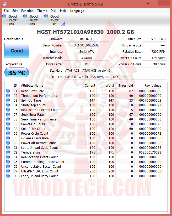Click the Serial Number field JR10006P0L15DE

tap(87, 45)
